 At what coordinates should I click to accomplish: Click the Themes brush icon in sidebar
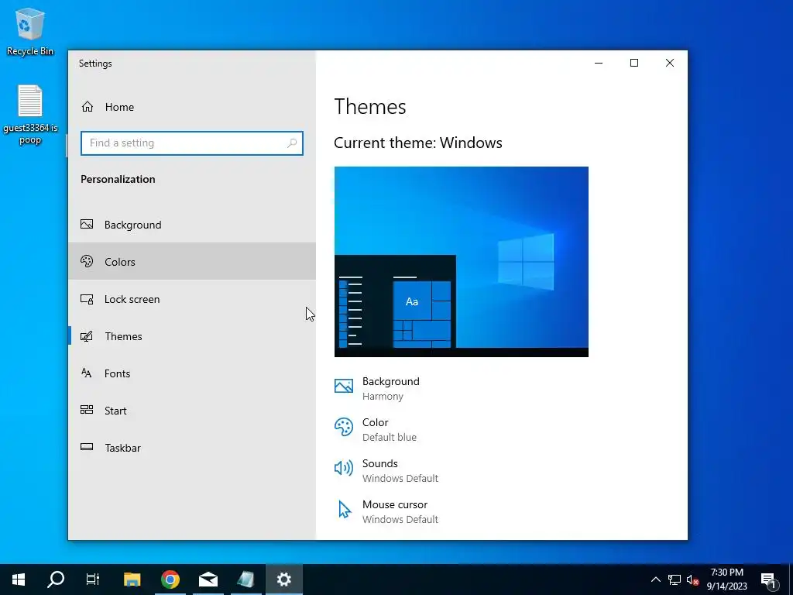tap(87, 336)
